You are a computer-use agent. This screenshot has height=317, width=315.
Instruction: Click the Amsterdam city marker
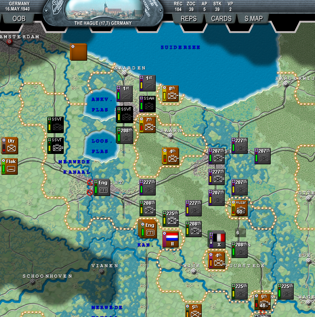click(x=9, y=42)
